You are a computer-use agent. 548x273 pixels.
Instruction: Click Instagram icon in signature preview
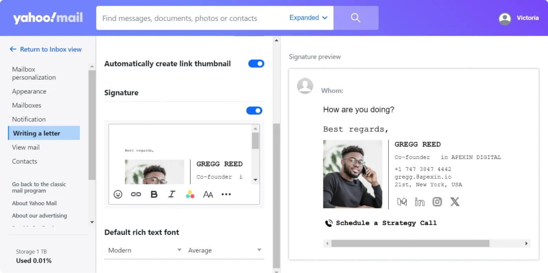(437, 202)
